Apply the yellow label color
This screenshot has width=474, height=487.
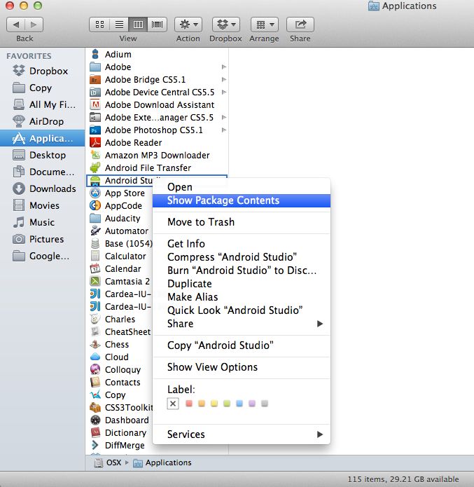tap(214, 404)
